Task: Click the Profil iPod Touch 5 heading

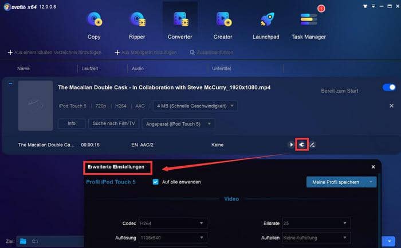Action: pos(111,182)
